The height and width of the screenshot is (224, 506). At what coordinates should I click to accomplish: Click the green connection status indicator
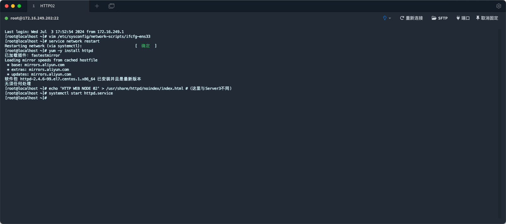point(6,18)
